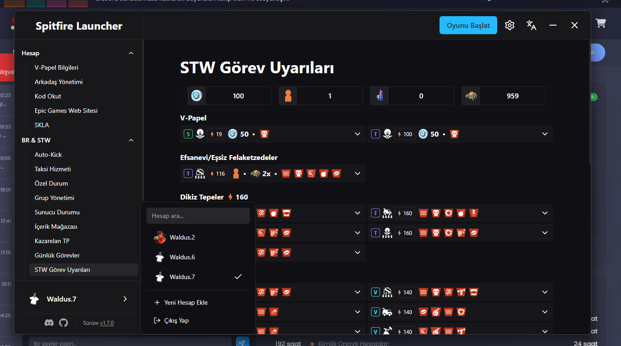
Task: Expand the power 116 survivor mission row
Action: coord(358,173)
